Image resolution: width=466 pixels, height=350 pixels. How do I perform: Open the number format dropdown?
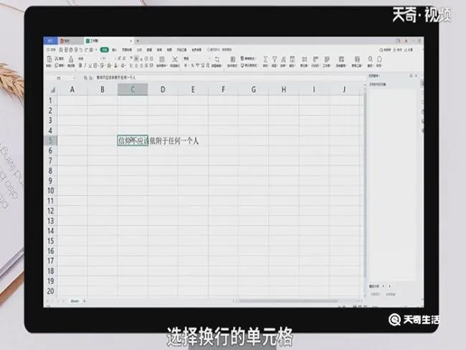pyautogui.click(x=209, y=59)
